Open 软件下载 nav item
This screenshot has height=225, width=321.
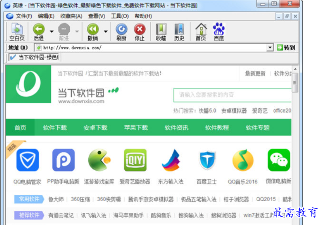[55, 127]
